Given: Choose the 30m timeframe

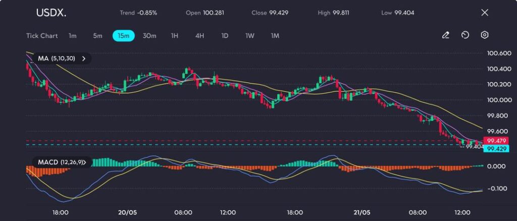Looking at the screenshot, I should click(149, 36).
